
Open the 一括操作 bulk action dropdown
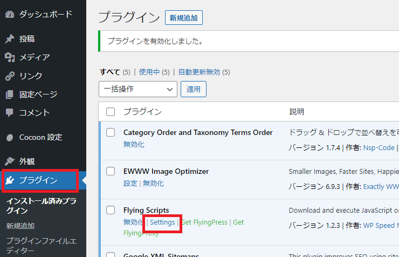click(x=138, y=89)
